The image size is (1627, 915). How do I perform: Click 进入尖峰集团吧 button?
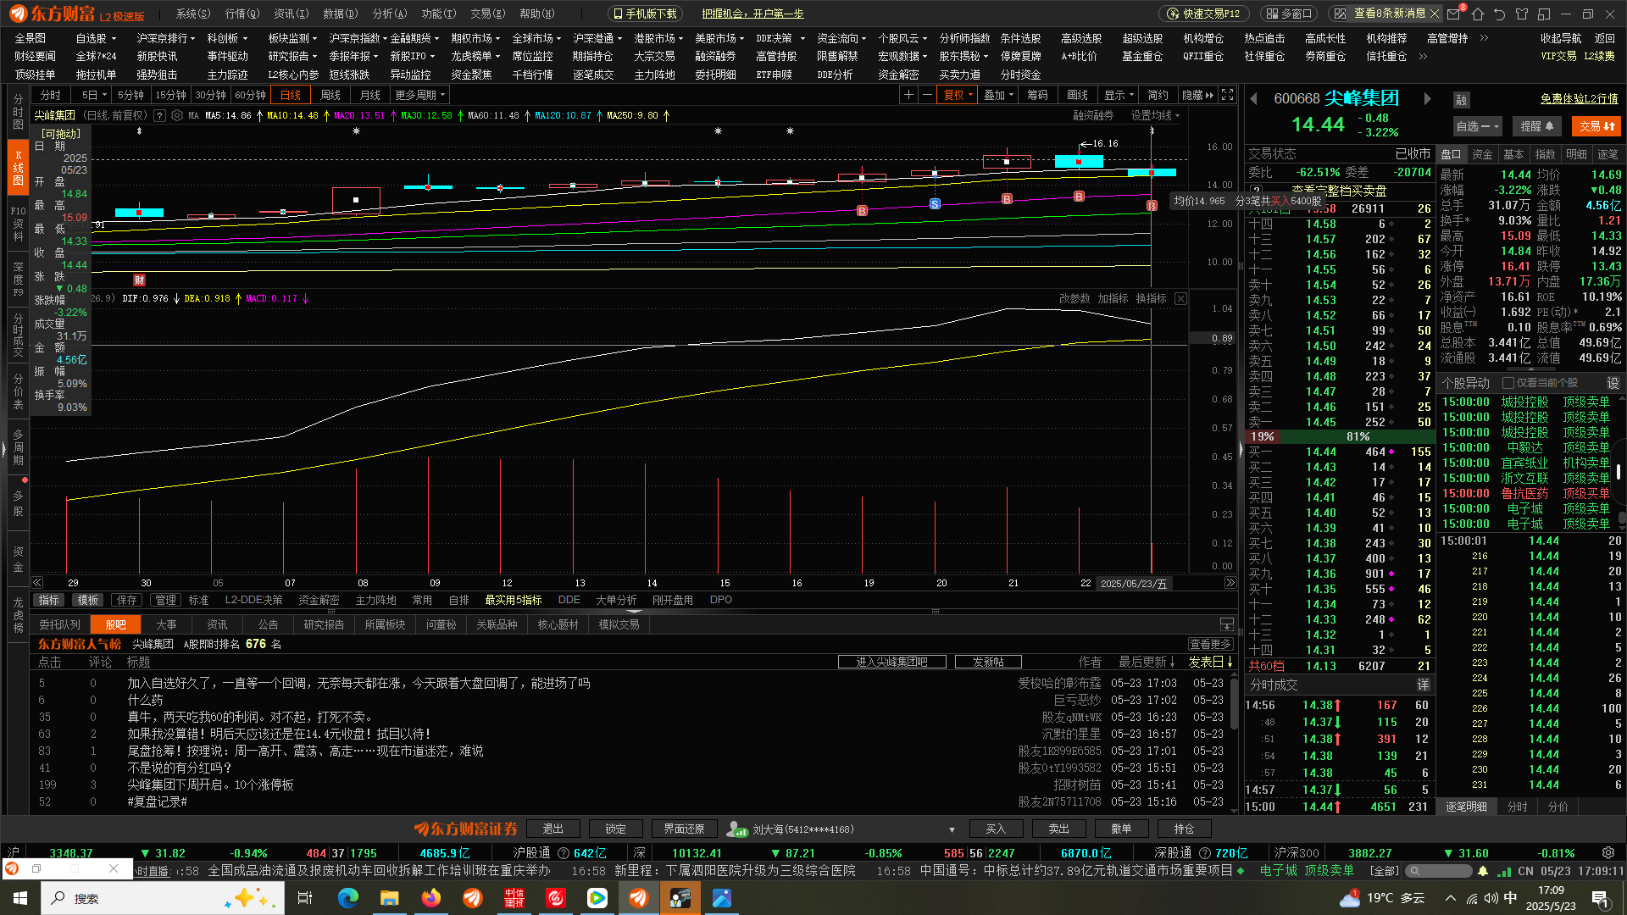[x=891, y=662]
